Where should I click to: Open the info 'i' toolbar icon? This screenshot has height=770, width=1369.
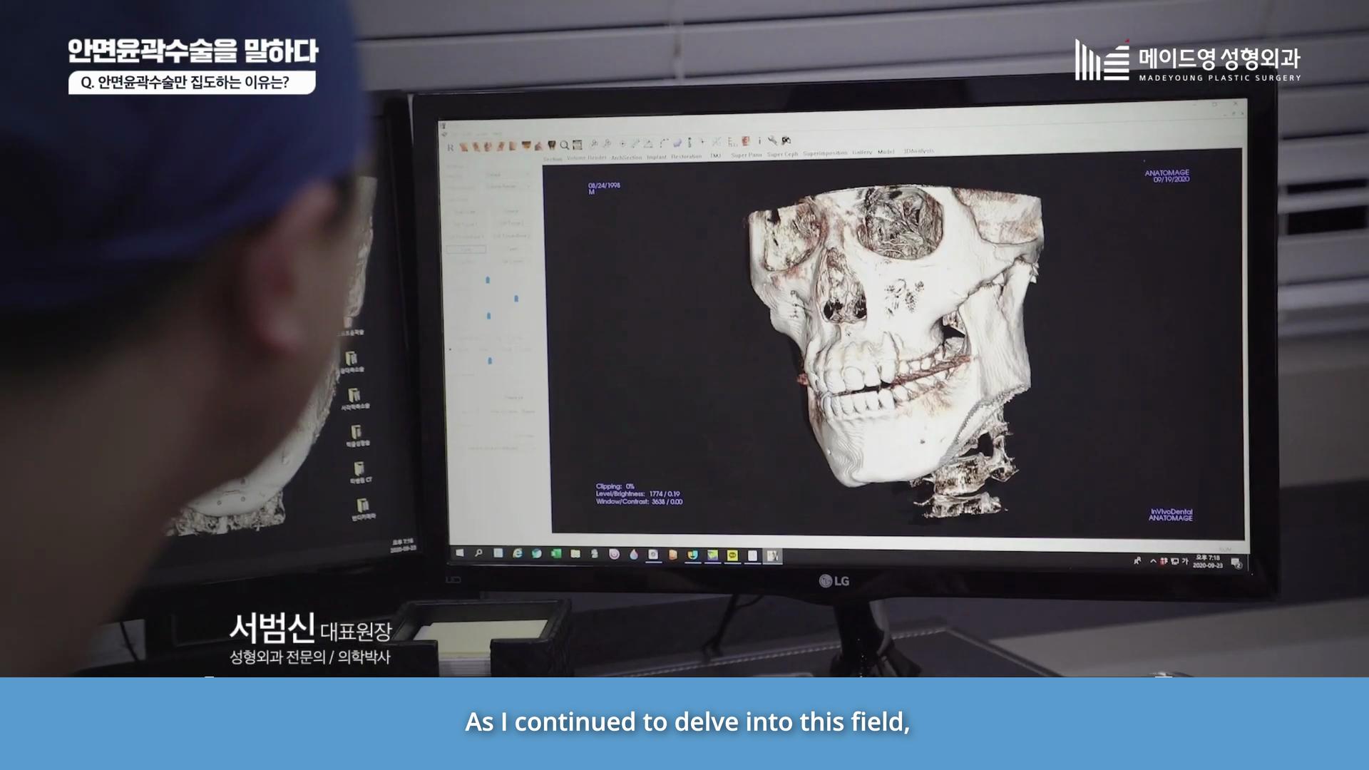click(x=760, y=141)
